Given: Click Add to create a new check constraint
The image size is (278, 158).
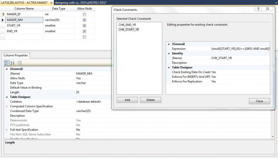Looking at the screenshot, I should point(127,100).
